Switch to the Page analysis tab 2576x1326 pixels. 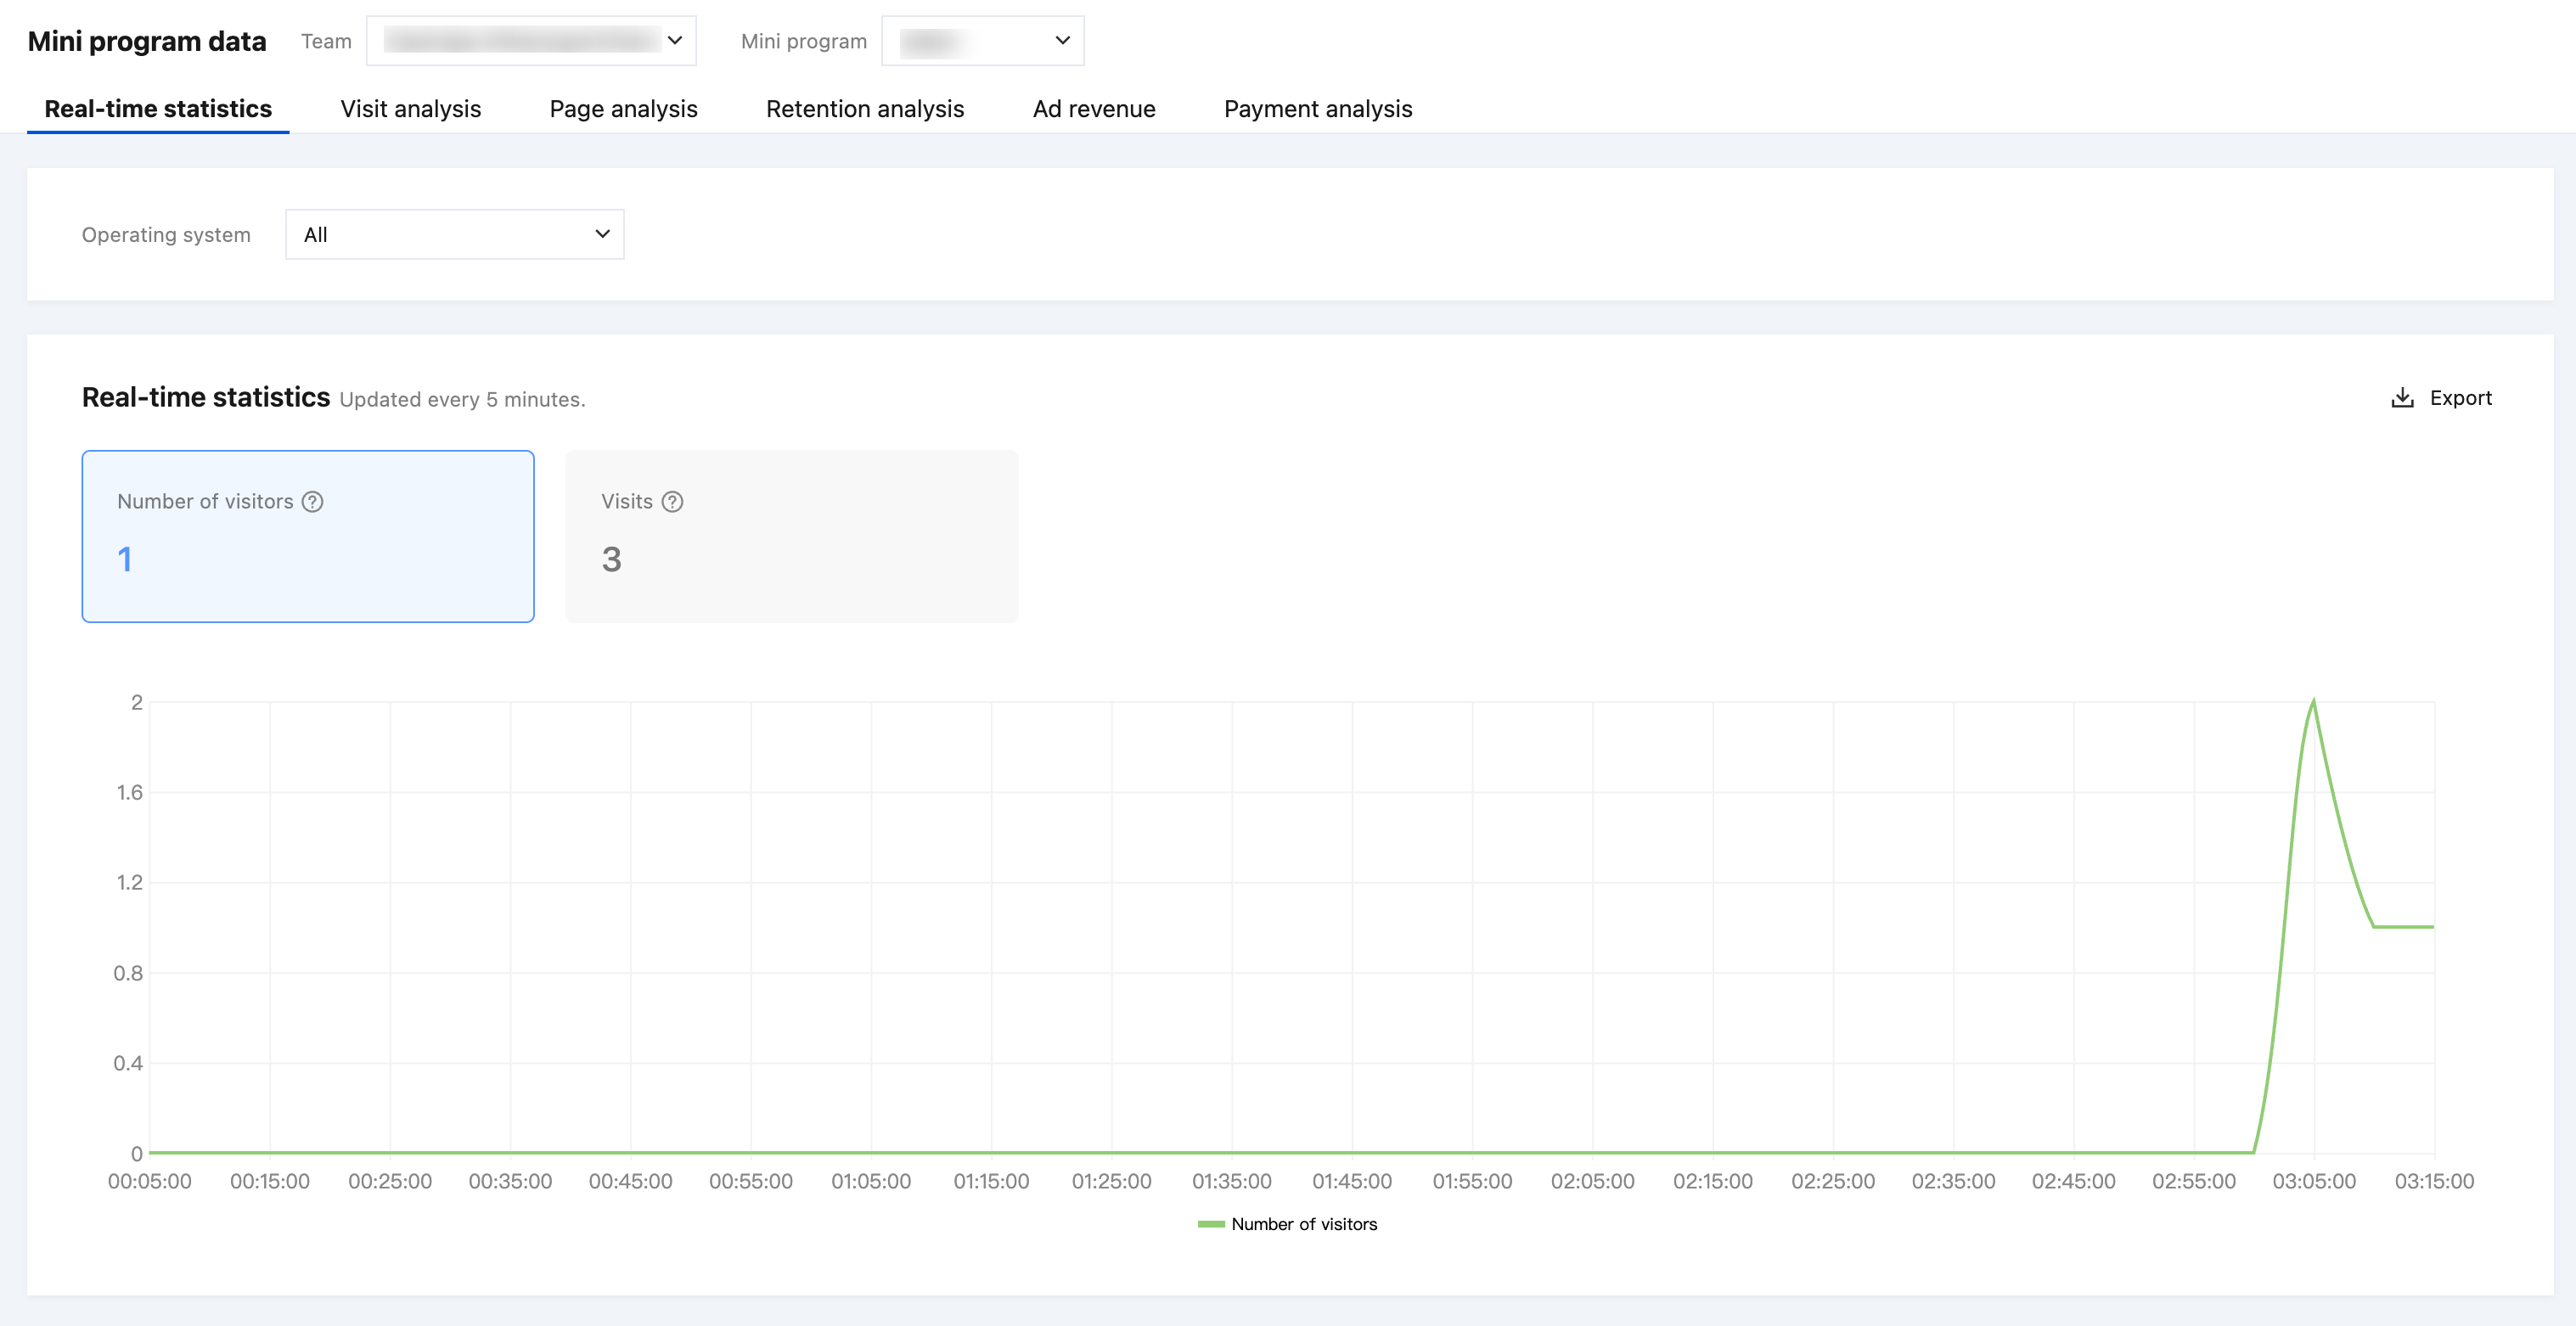623,109
